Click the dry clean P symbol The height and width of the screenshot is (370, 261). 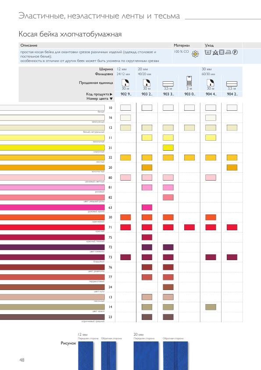tap(235, 52)
